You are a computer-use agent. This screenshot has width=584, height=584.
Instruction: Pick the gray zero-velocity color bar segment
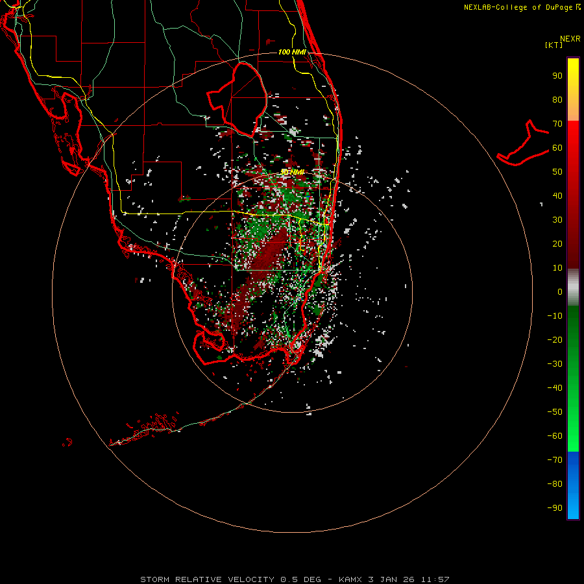(573, 287)
